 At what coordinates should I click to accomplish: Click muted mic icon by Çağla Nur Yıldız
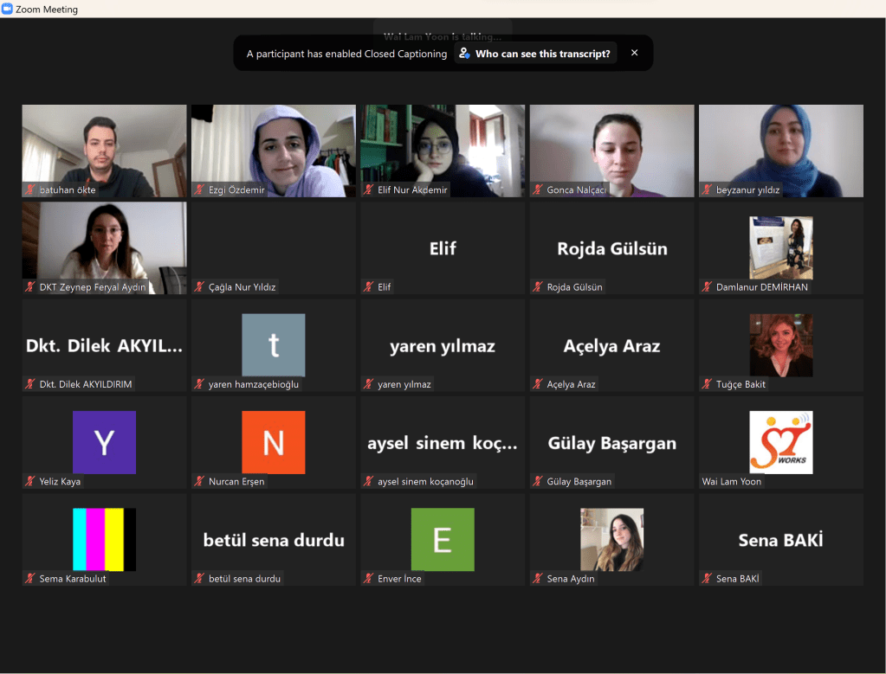201,287
